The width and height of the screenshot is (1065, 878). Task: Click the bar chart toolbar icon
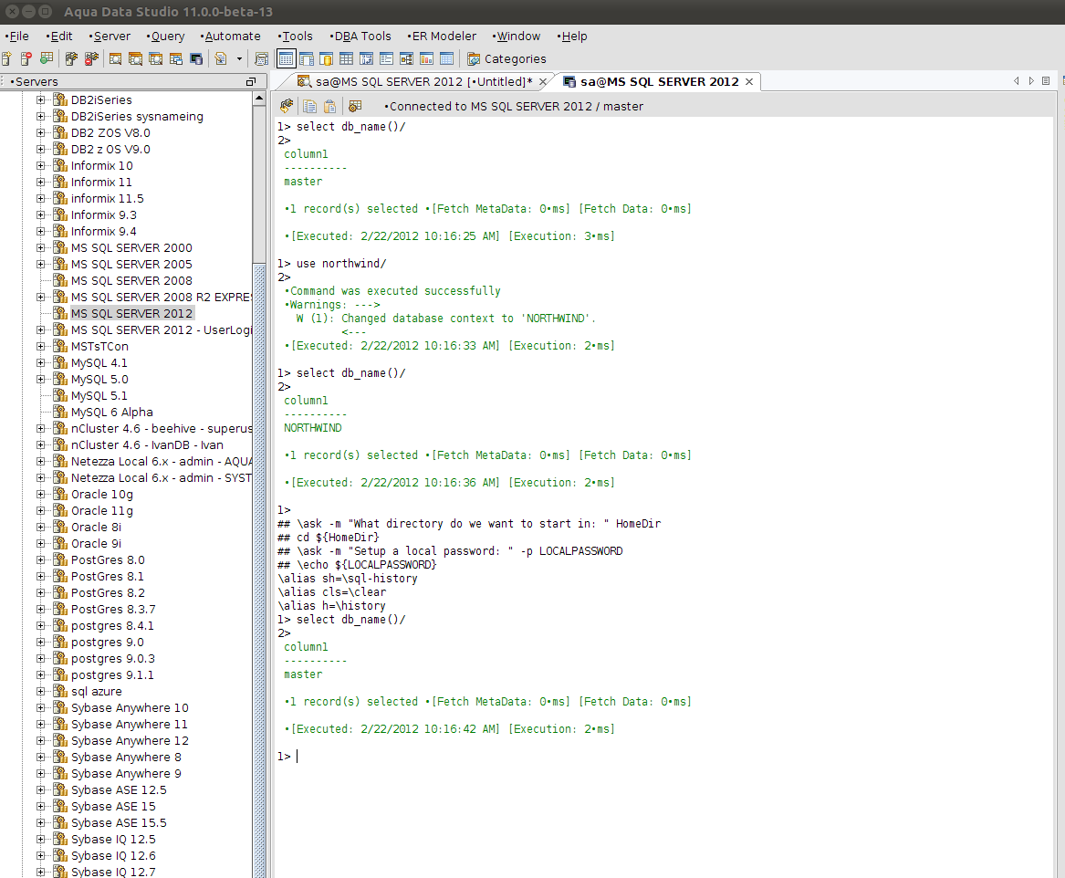tap(426, 59)
